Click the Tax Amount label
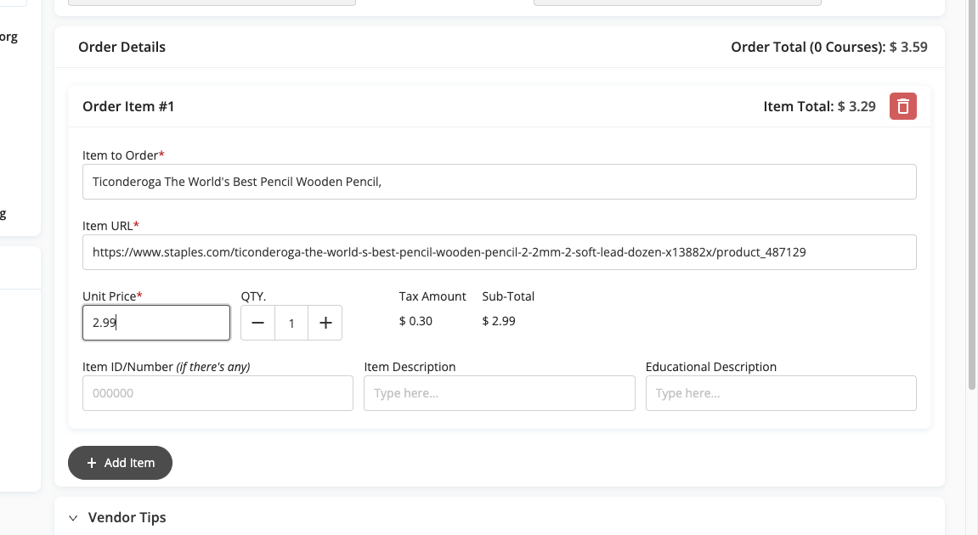The height and width of the screenshot is (535, 978). click(x=432, y=296)
